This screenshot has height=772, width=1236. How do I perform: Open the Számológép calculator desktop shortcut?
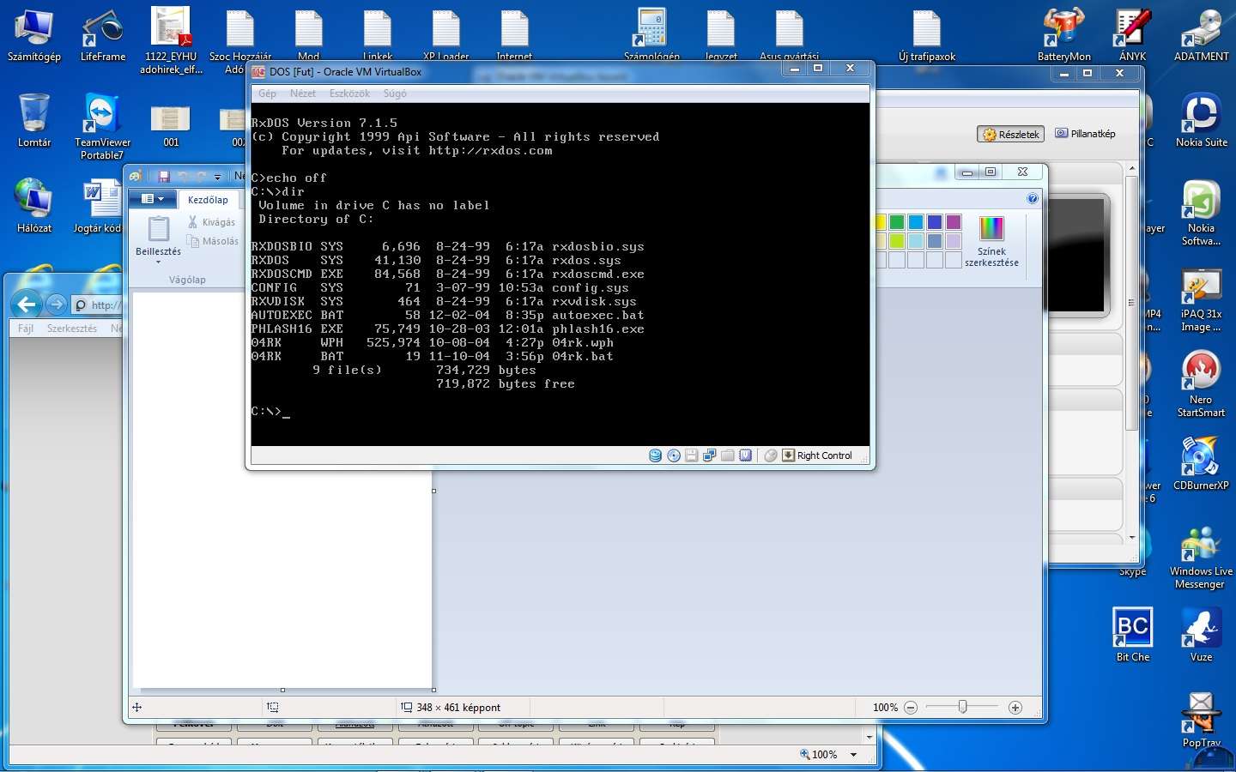click(x=652, y=34)
